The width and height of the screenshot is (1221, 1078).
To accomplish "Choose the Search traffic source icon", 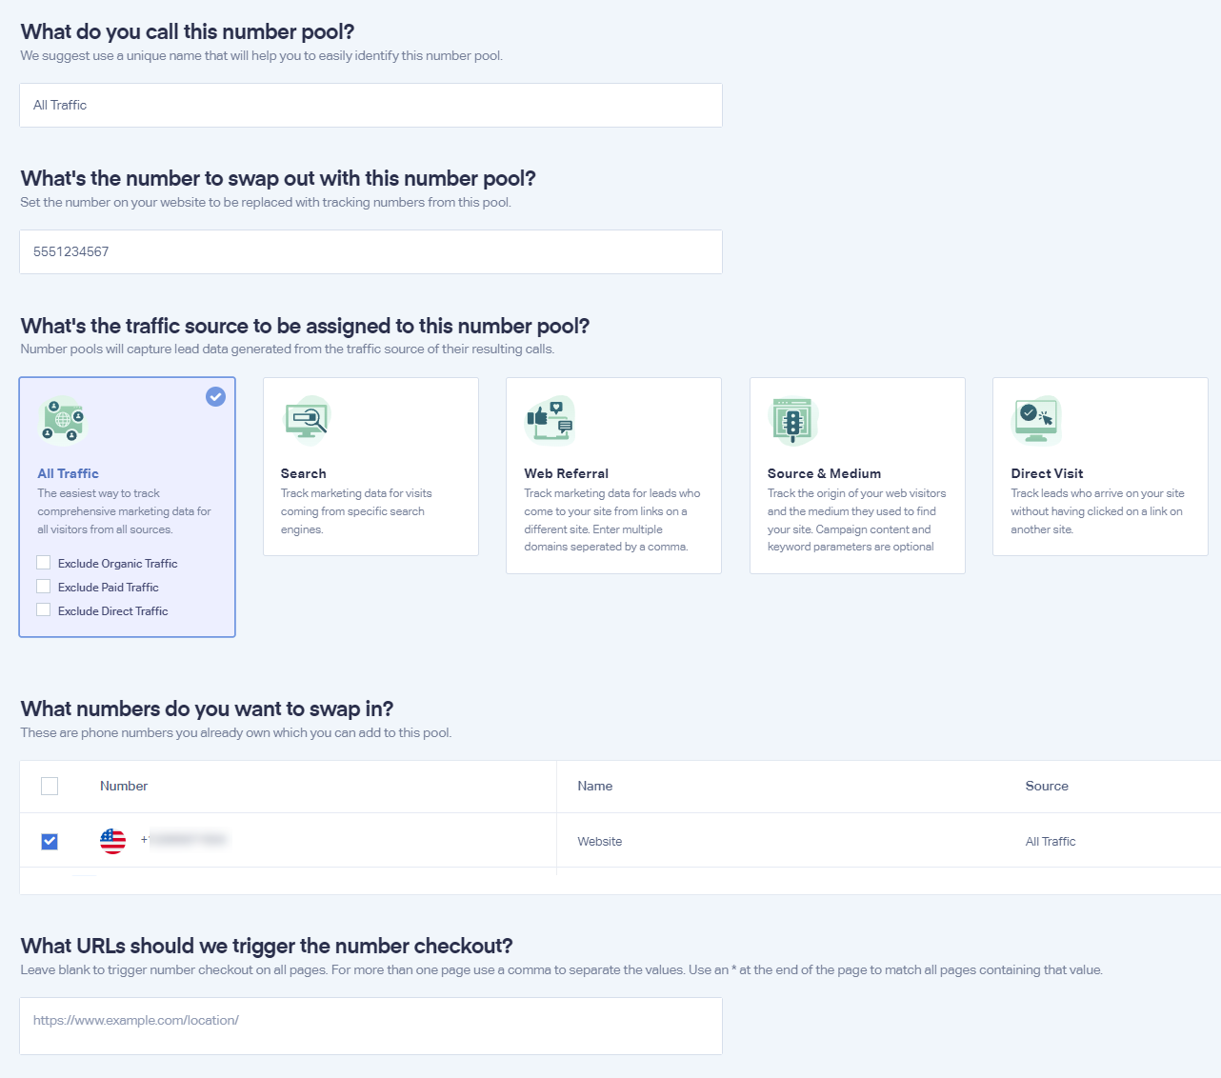I will [307, 421].
